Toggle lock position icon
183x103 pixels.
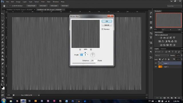(x=166, y=59)
